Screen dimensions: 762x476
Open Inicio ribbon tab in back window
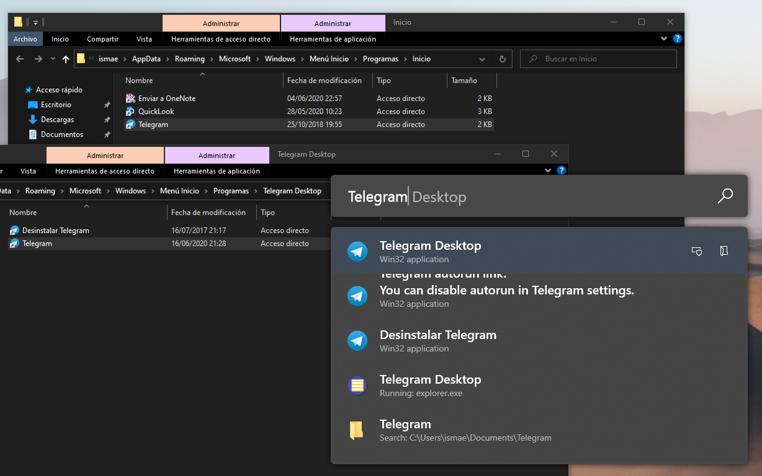[60, 39]
